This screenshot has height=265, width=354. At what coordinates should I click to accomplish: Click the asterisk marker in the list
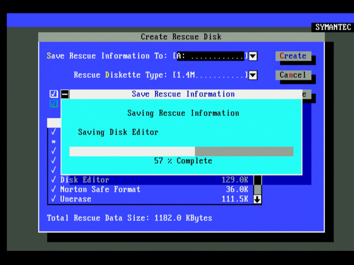coord(54,142)
